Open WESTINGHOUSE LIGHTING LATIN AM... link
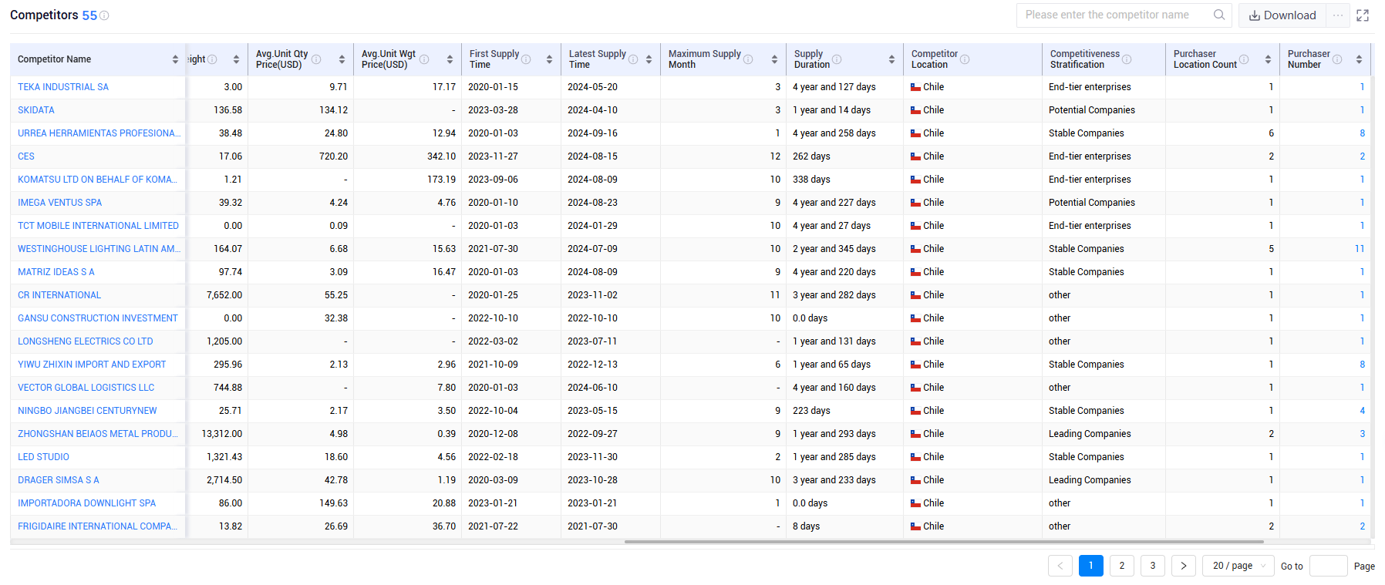Viewport: 1385px width, 585px height. pyautogui.click(x=99, y=249)
